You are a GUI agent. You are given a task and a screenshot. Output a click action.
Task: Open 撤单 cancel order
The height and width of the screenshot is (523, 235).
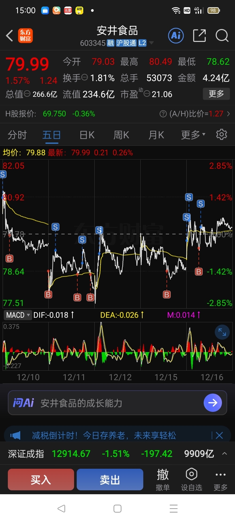point(163,480)
